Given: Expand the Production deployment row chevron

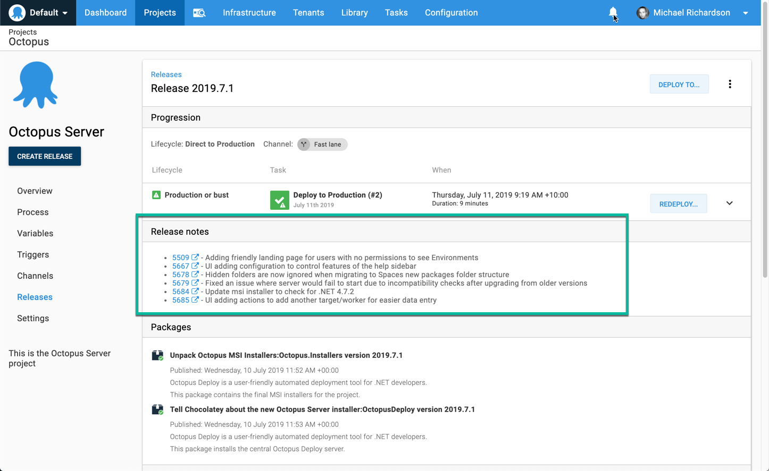Looking at the screenshot, I should (x=729, y=203).
